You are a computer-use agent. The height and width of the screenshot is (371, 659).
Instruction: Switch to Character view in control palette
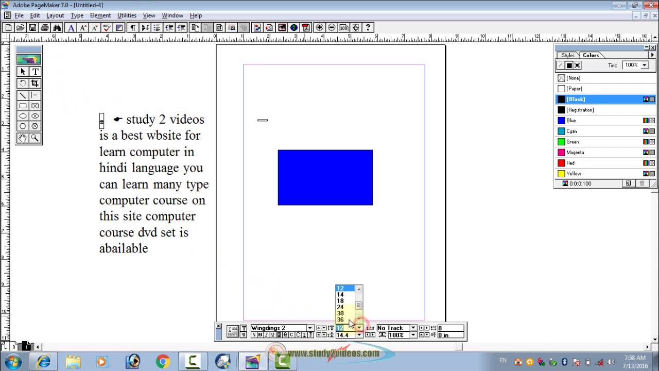pyautogui.click(x=244, y=328)
